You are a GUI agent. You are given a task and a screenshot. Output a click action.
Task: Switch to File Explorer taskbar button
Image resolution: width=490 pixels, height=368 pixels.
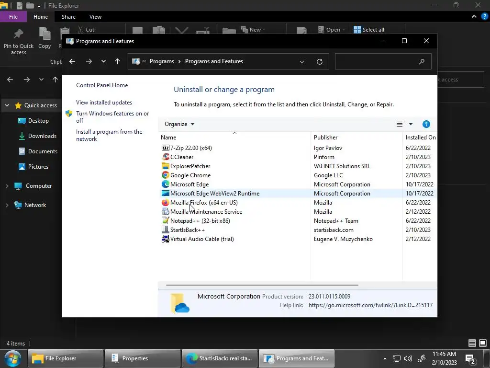pos(66,358)
